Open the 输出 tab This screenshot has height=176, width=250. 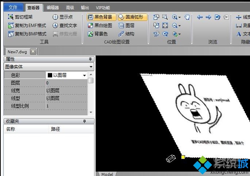click(x=85, y=8)
